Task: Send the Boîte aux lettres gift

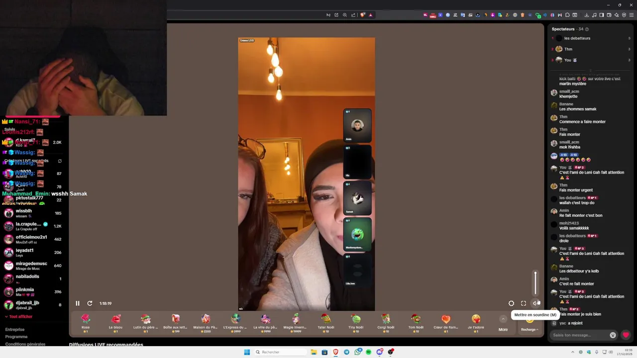Action: pyautogui.click(x=175, y=323)
